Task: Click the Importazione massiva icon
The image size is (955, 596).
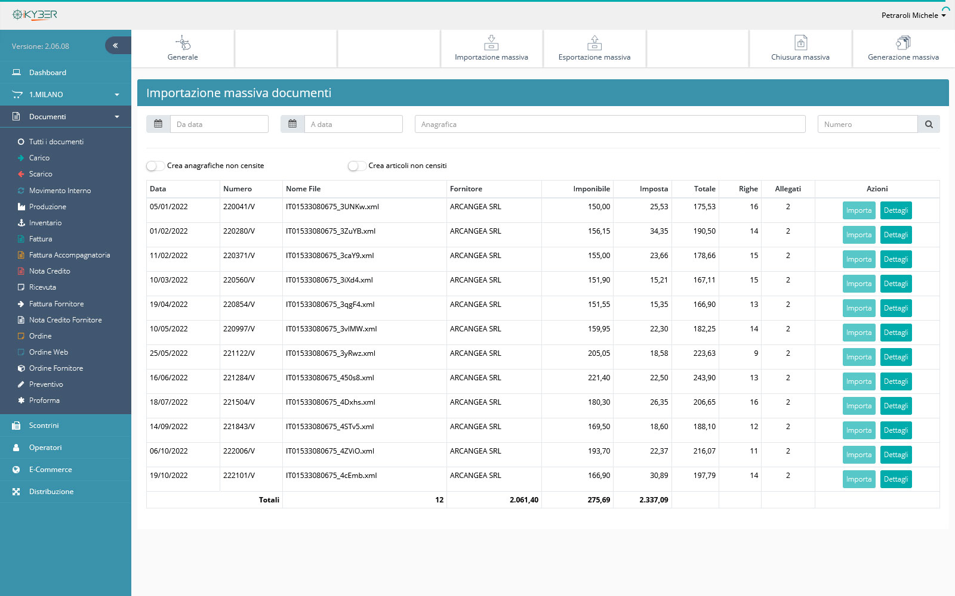Action: point(491,43)
